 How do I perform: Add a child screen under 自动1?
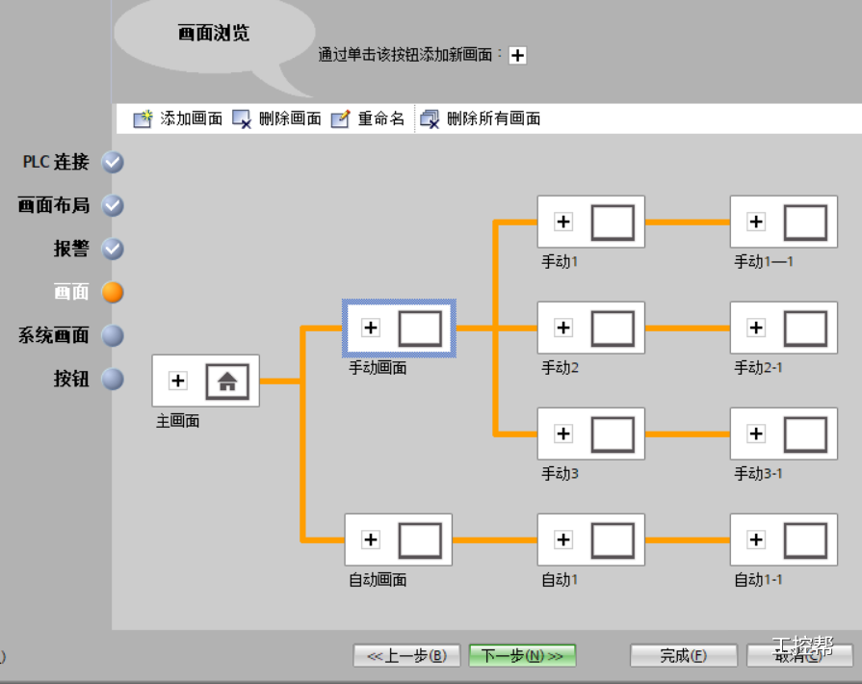point(562,539)
